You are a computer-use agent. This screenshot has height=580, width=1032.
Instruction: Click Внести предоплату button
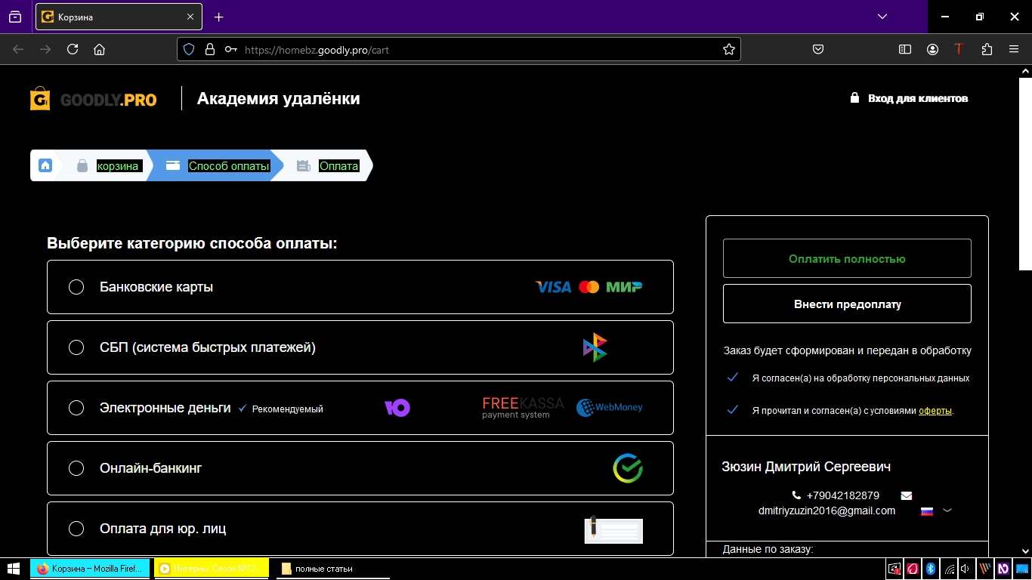tap(847, 304)
